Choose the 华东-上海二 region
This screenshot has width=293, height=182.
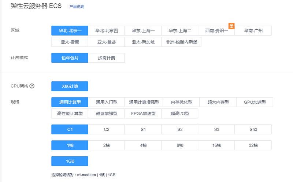179,31
